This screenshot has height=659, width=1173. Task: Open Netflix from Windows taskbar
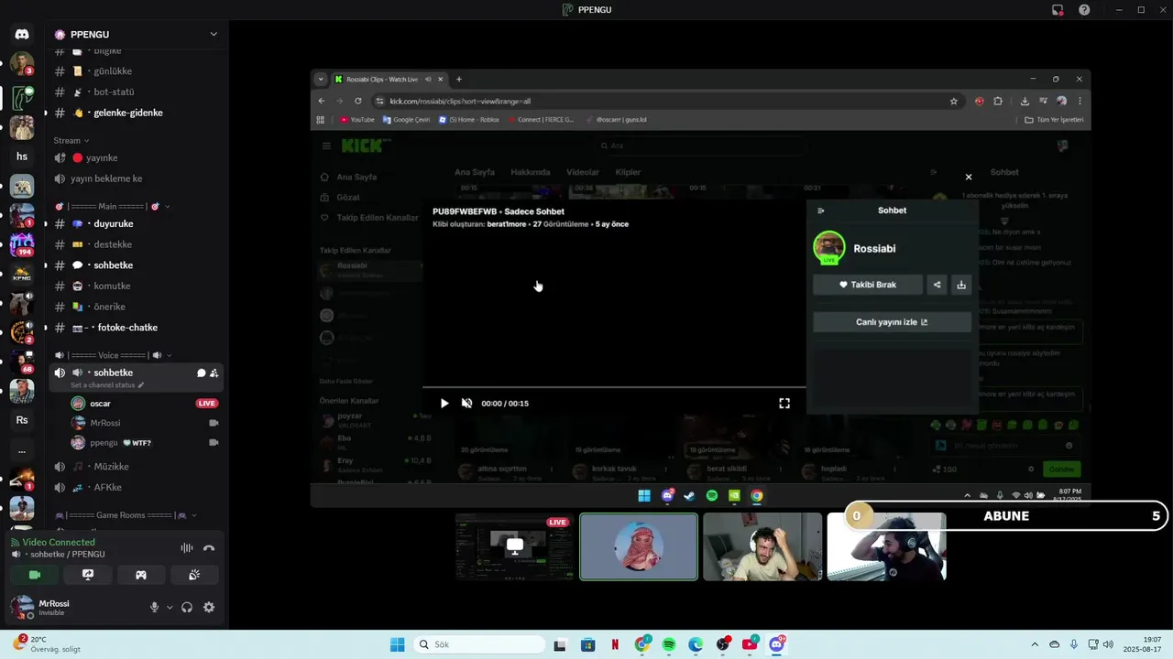pyautogui.click(x=615, y=644)
